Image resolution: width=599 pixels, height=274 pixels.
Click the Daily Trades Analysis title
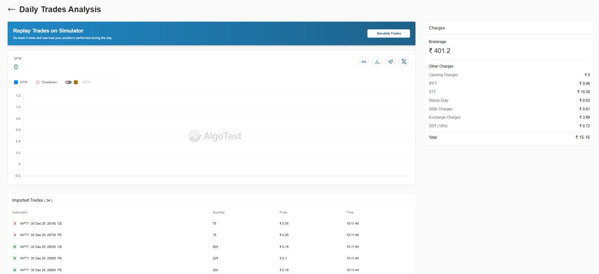point(60,9)
